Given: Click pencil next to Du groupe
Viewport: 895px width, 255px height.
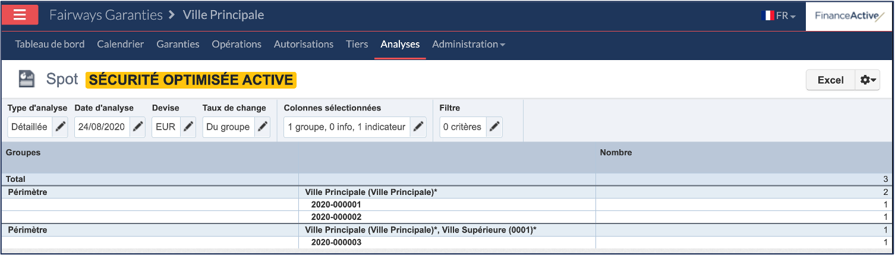Looking at the screenshot, I should coord(262,127).
